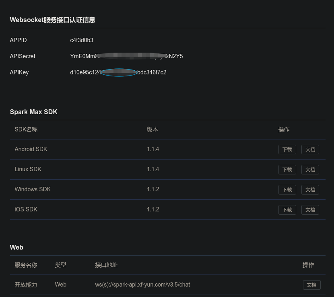Image resolution: width=334 pixels, height=297 pixels.
Task: Click version 1.1.2 of iOS SDK
Action: point(153,209)
